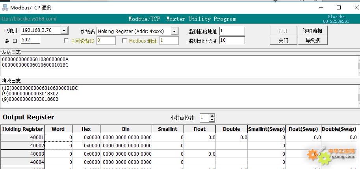This screenshot has height=169, width=360.
Task: Click the 写数据 button
Action: coord(312,40)
